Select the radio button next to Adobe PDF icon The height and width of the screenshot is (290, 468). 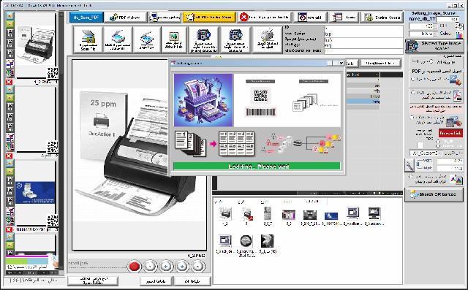coord(413,93)
